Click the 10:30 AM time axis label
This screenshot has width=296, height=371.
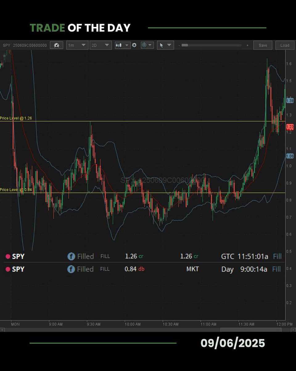pyautogui.click(x=170, y=324)
